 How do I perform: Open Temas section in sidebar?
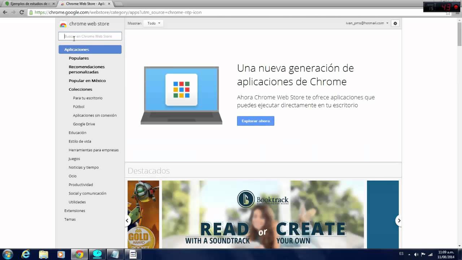(x=70, y=219)
